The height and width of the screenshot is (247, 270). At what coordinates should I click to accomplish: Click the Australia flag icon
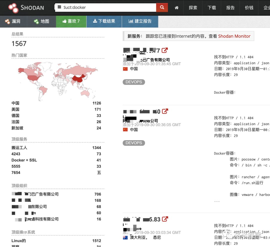[125, 238]
